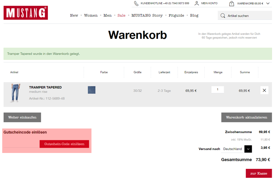274x180 pixels.
Task: Click the 30/32 size value
Action: click(x=137, y=91)
